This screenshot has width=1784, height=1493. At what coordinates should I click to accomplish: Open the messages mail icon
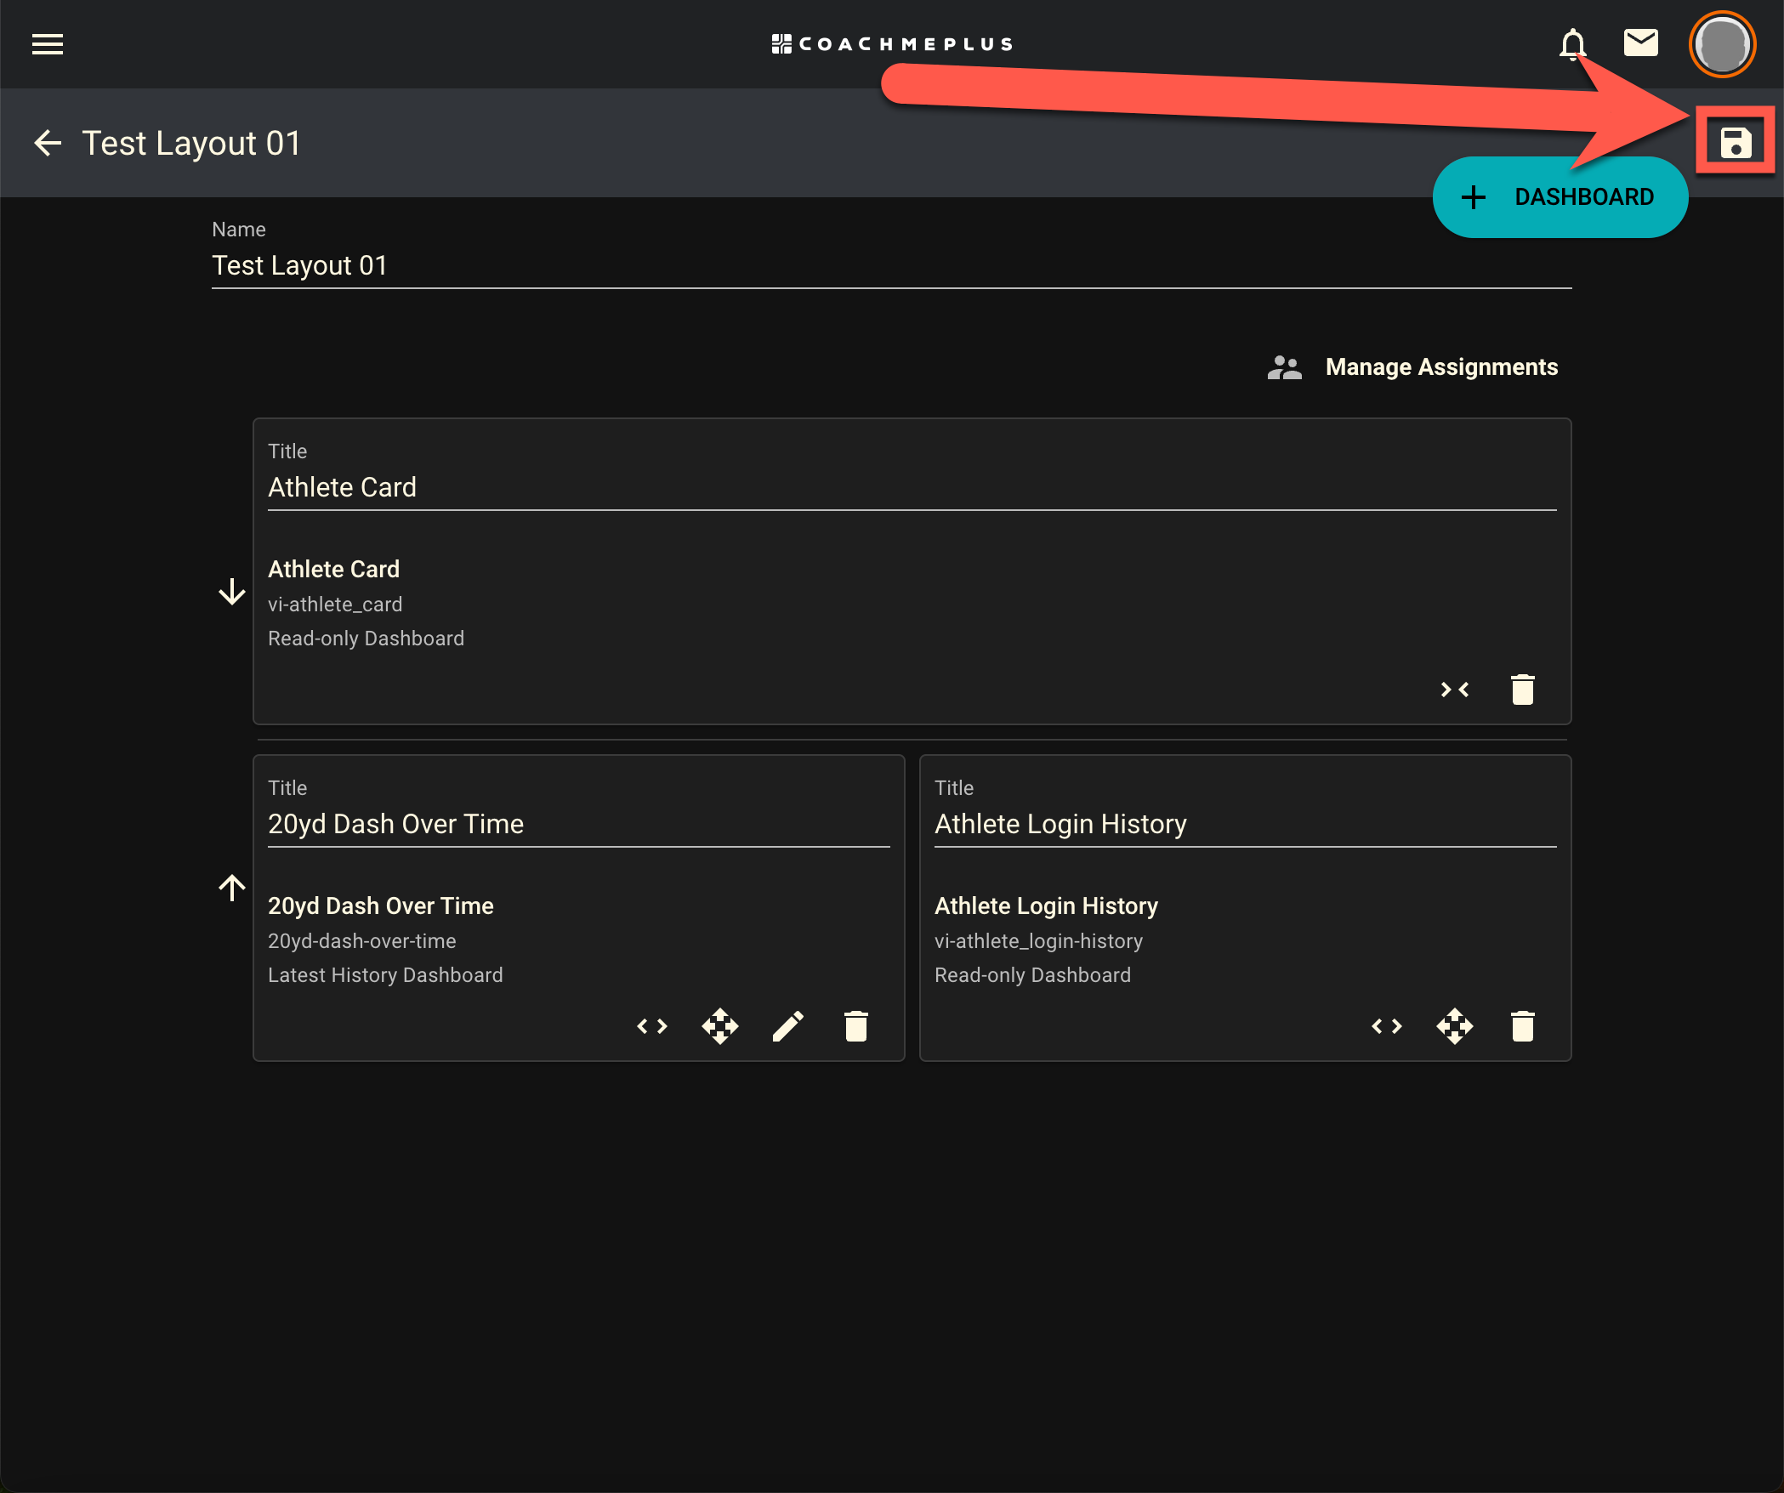(1640, 43)
